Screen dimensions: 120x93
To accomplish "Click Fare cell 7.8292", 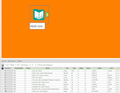I will point(111,71).
